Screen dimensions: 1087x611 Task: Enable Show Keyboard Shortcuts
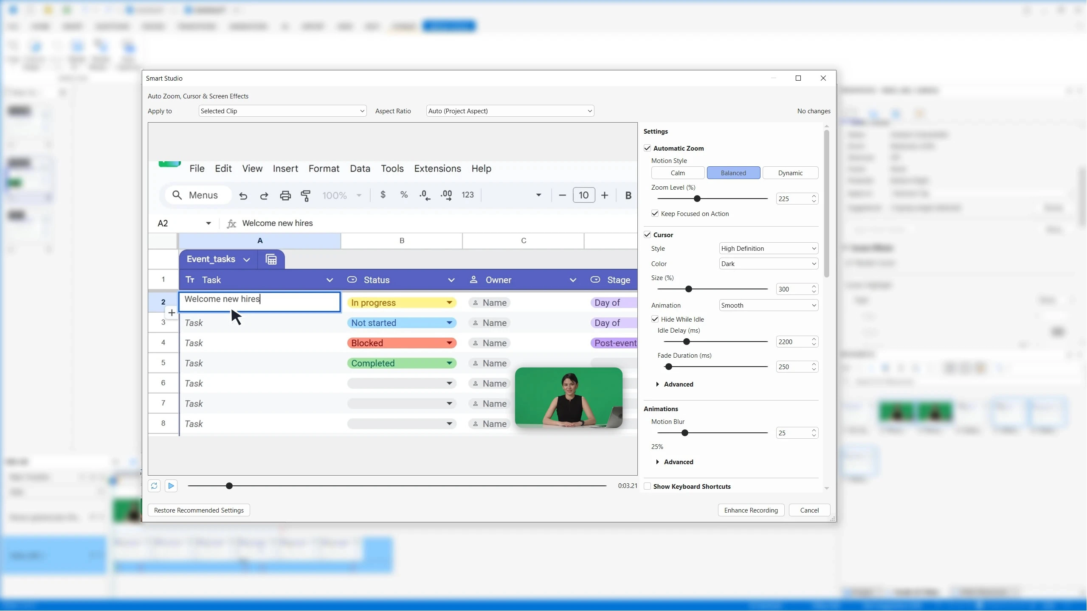point(647,486)
